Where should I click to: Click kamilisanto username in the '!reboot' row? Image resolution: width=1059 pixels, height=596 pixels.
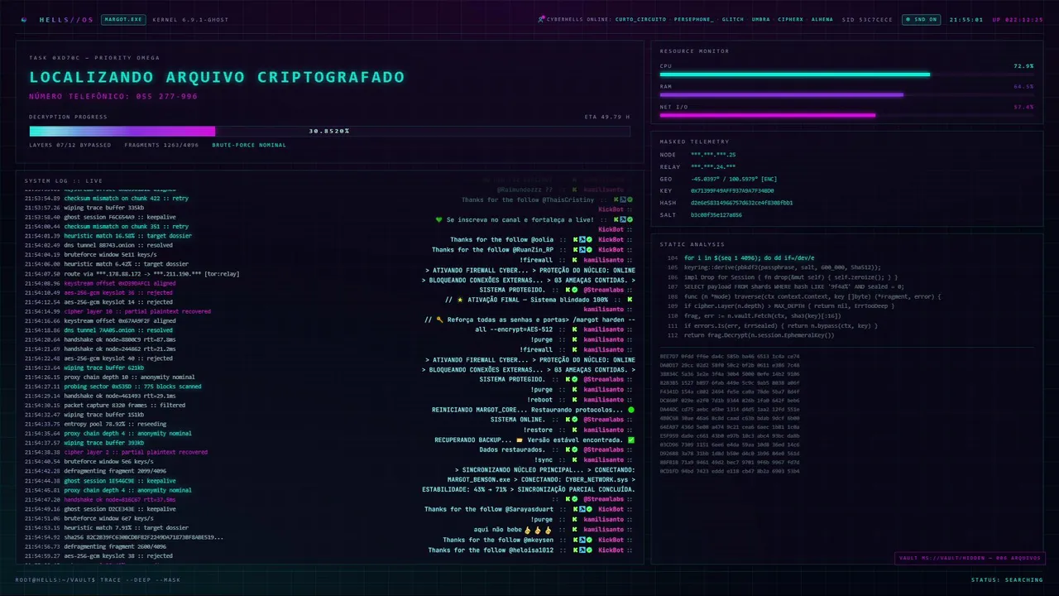604,400
